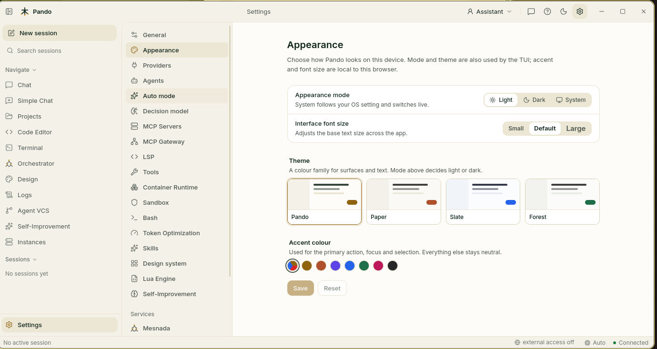Viewport: 657px width, 349px height.
Task: Open Container Runtime settings page
Action: pos(177,187)
